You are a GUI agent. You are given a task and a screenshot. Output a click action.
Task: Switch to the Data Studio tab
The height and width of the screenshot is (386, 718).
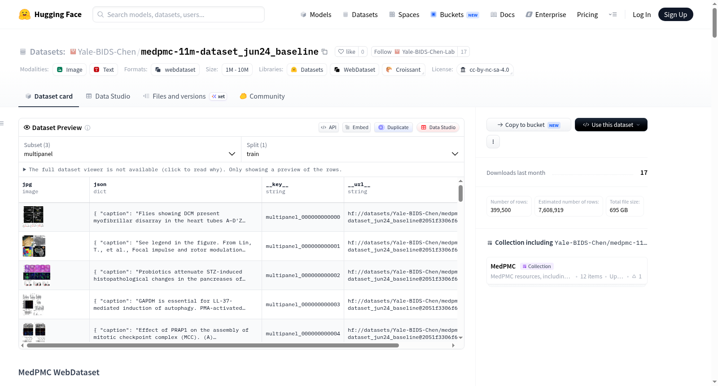coord(108,96)
